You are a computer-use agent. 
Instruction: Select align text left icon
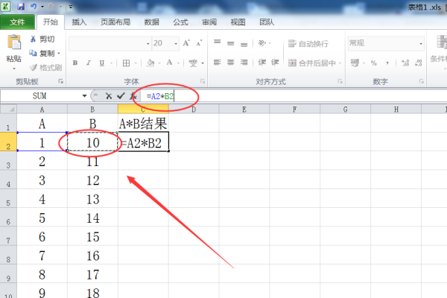click(x=218, y=62)
